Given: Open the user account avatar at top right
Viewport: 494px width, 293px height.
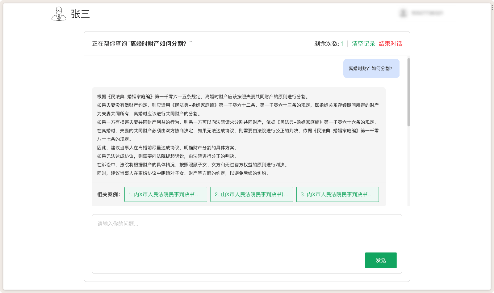Looking at the screenshot, I should [x=403, y=13].
